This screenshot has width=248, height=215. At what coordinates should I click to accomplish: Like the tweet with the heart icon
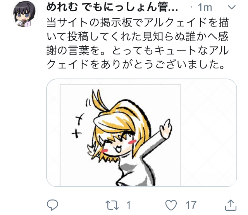(x=171, y=205)
